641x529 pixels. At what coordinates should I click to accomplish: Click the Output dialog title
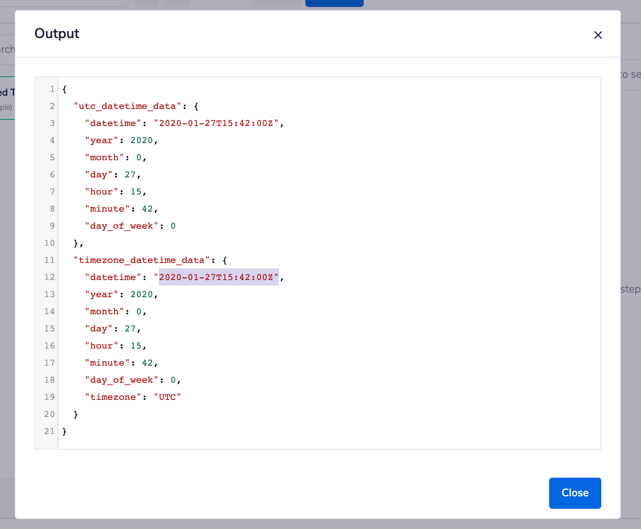(57, 33)
